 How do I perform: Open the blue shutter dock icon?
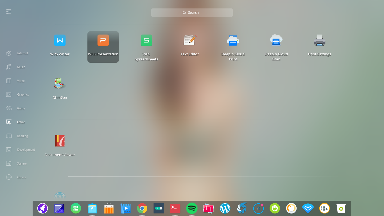(x=242, y=208)
